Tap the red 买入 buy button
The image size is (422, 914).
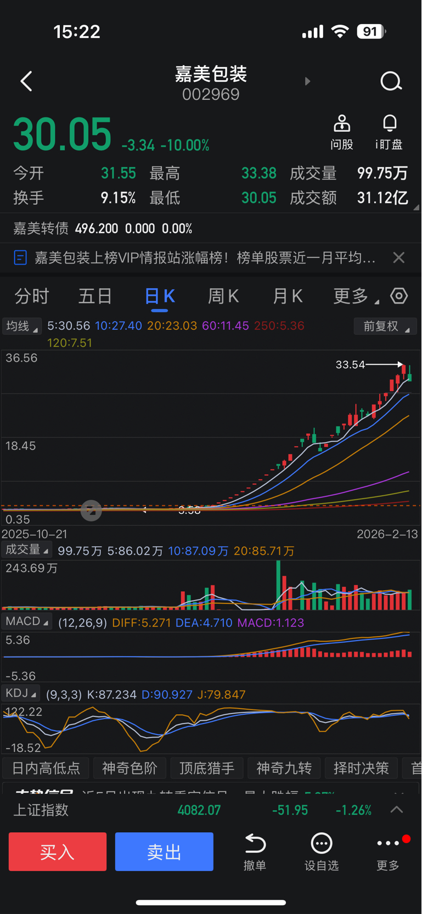coord(58,851)
